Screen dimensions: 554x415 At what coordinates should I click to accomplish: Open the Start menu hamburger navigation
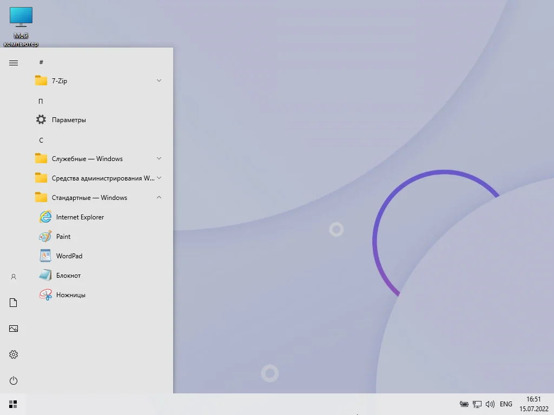(14, 63)
